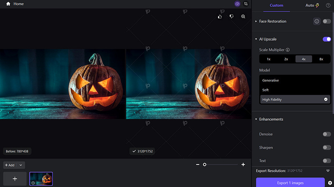Toggle the Face Restoration switch
Image resolution: width=334 pixels, height=187 pixels.
coord(327,21)
